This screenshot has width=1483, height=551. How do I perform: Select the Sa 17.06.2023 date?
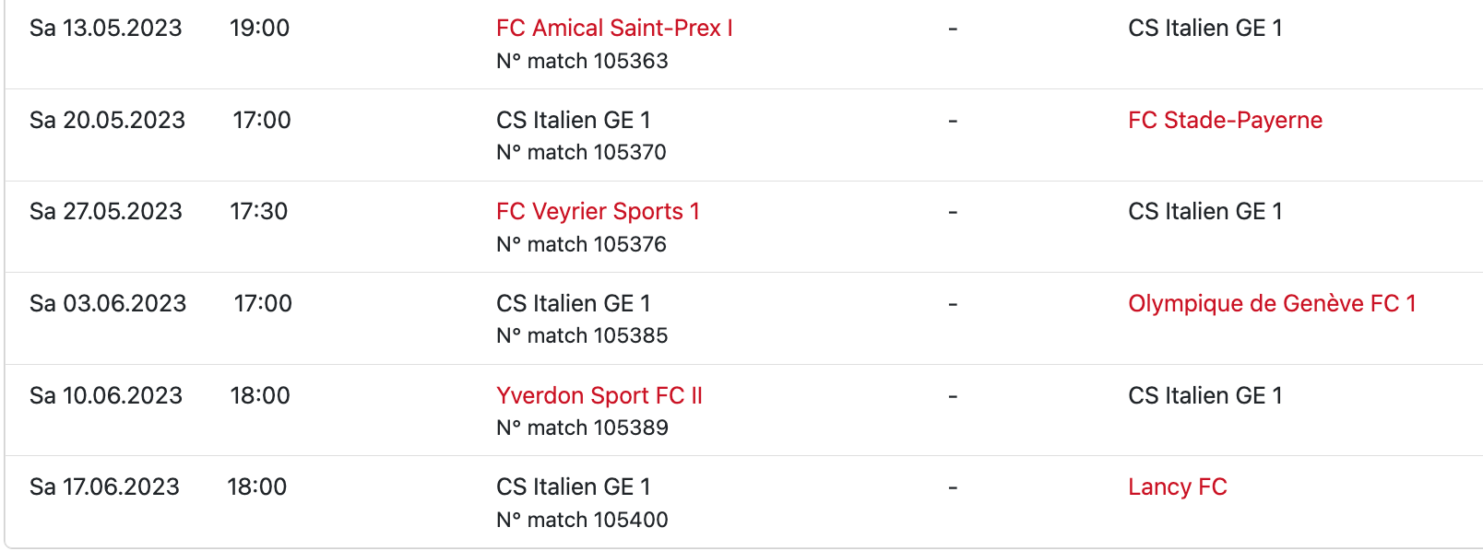click(x=104, y=487)
